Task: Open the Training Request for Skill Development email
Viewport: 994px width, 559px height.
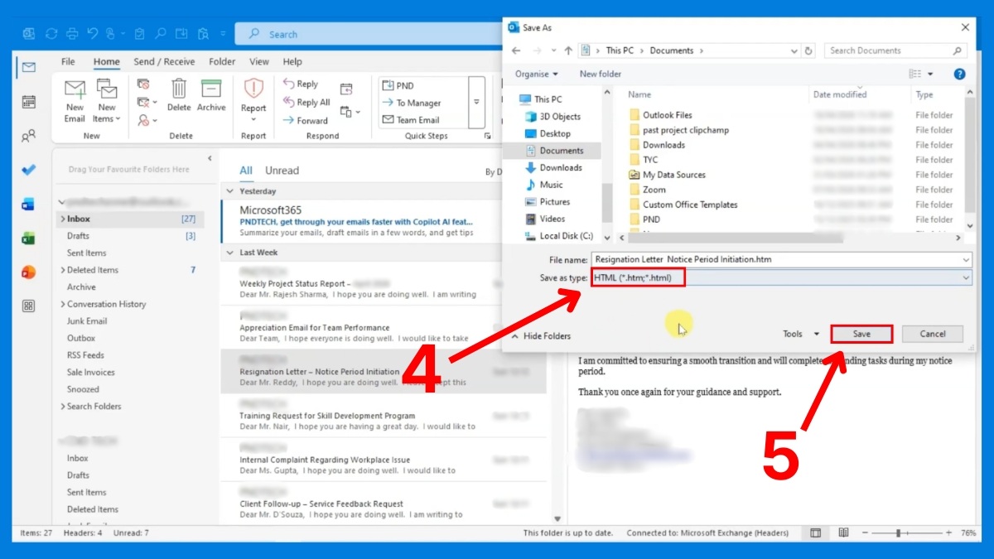Action: click(383, 416)
